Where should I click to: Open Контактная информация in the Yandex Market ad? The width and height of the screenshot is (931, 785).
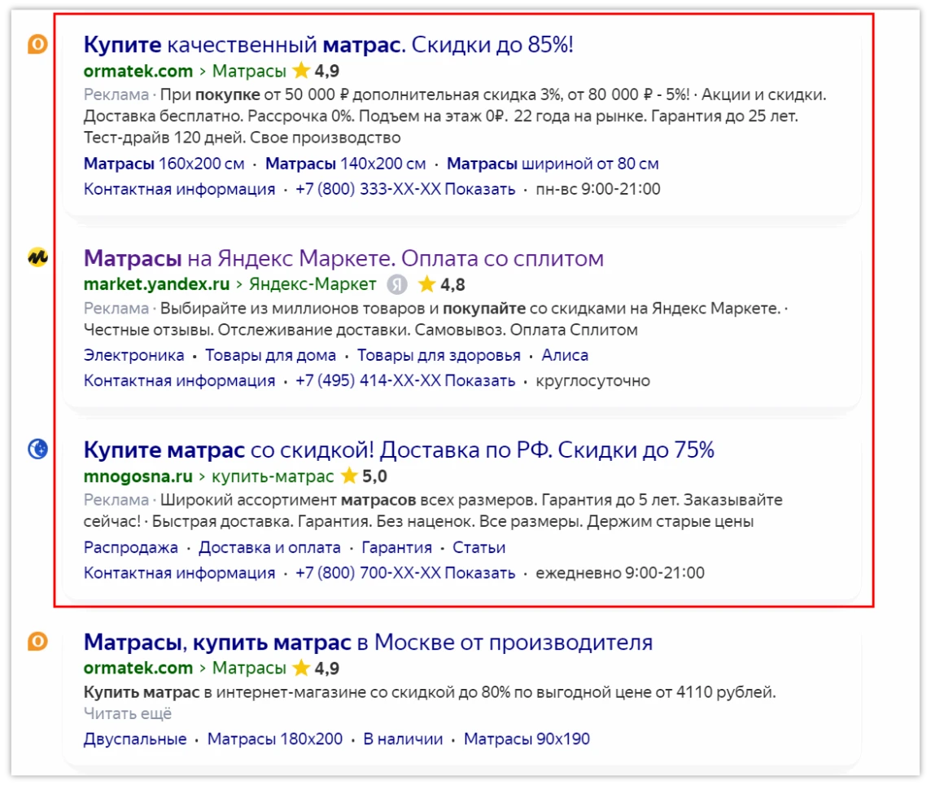pyautogui.click(x=179, y=380)
